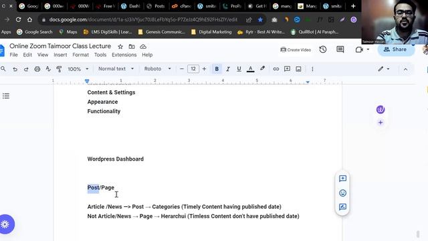Click the document title field

point(60,46)
